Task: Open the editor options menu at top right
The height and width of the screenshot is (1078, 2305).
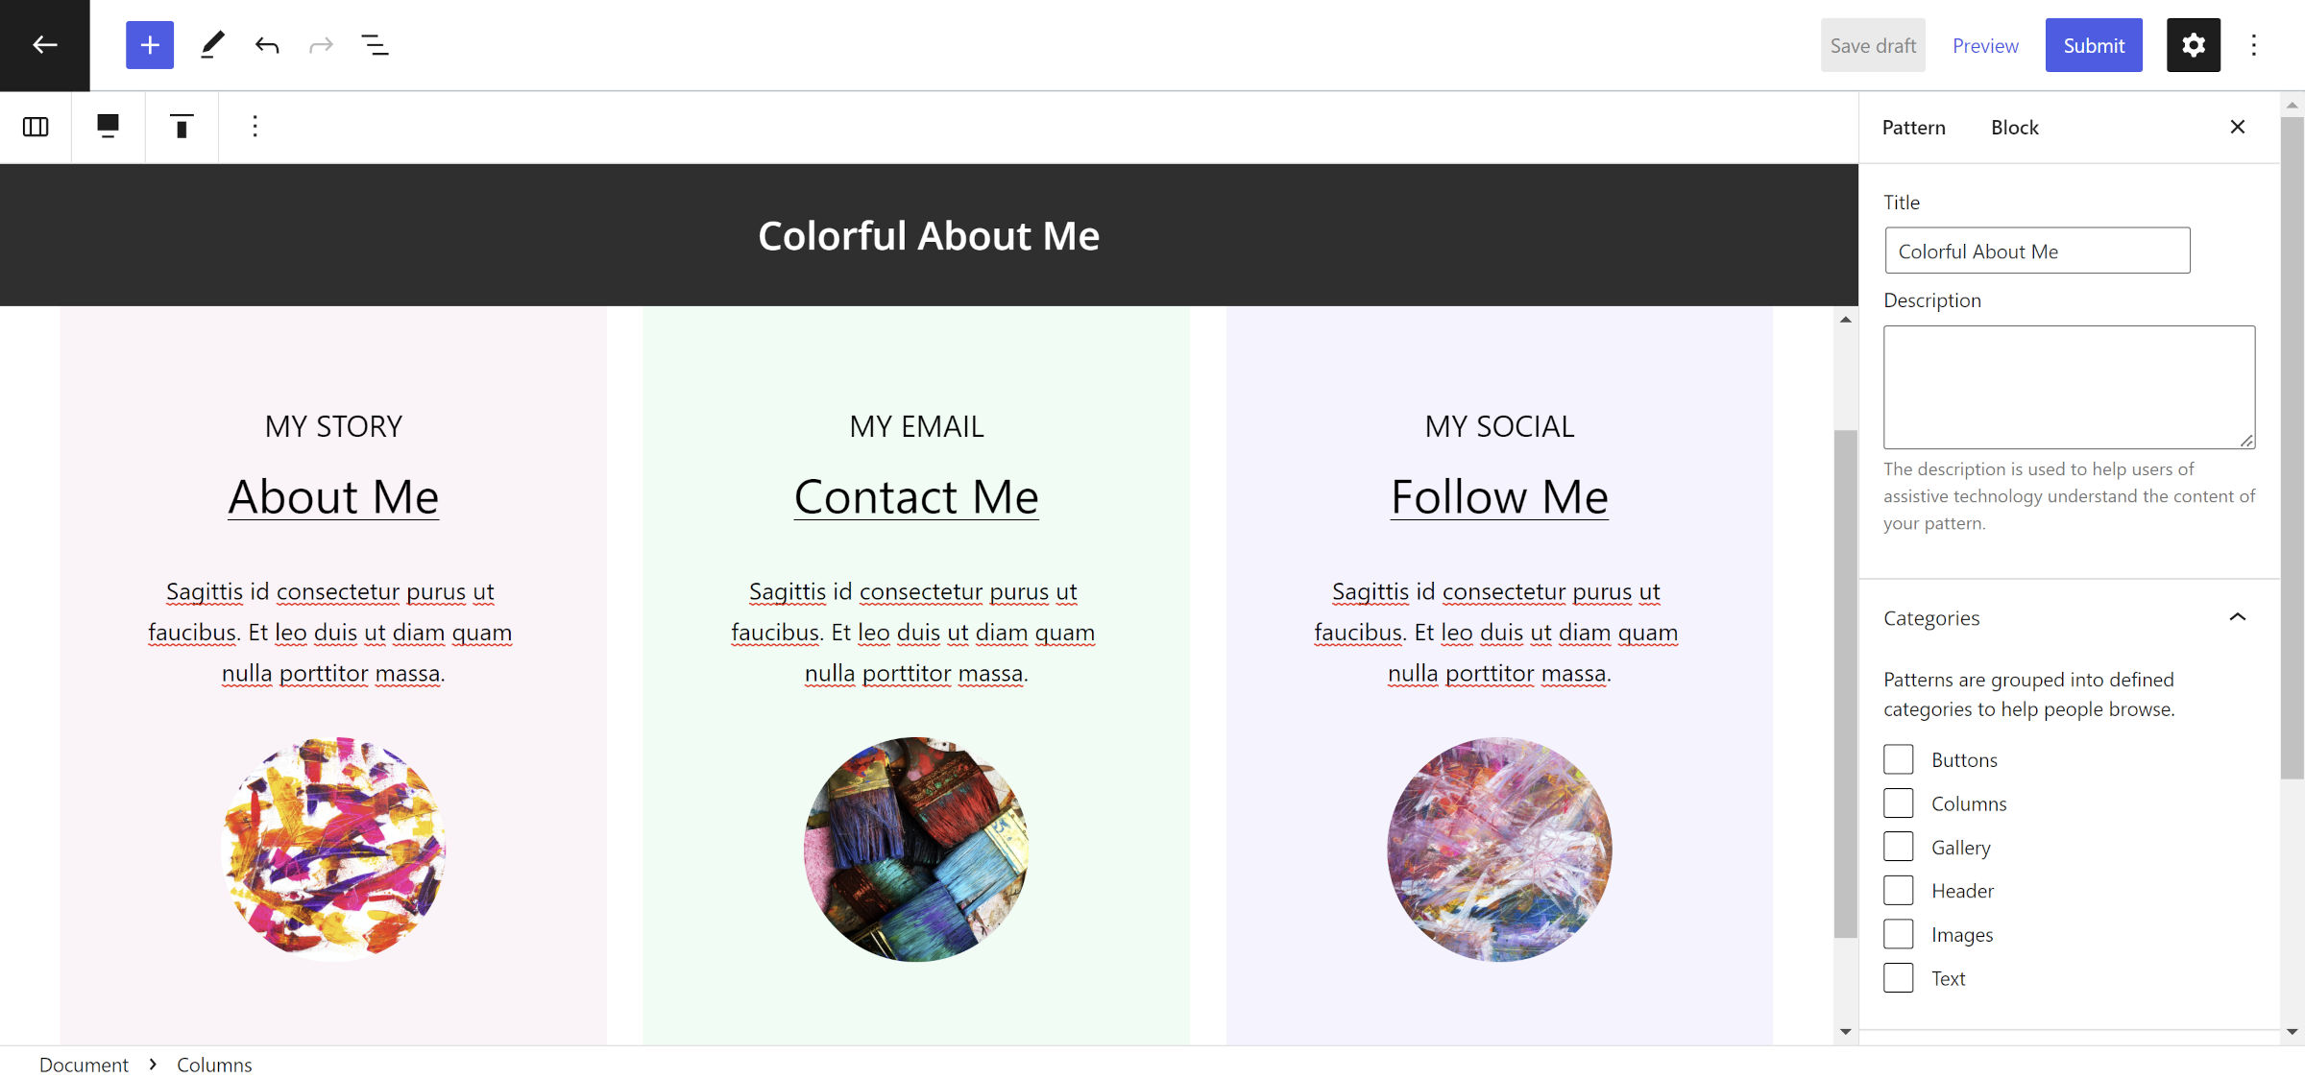Action: 2254,44
